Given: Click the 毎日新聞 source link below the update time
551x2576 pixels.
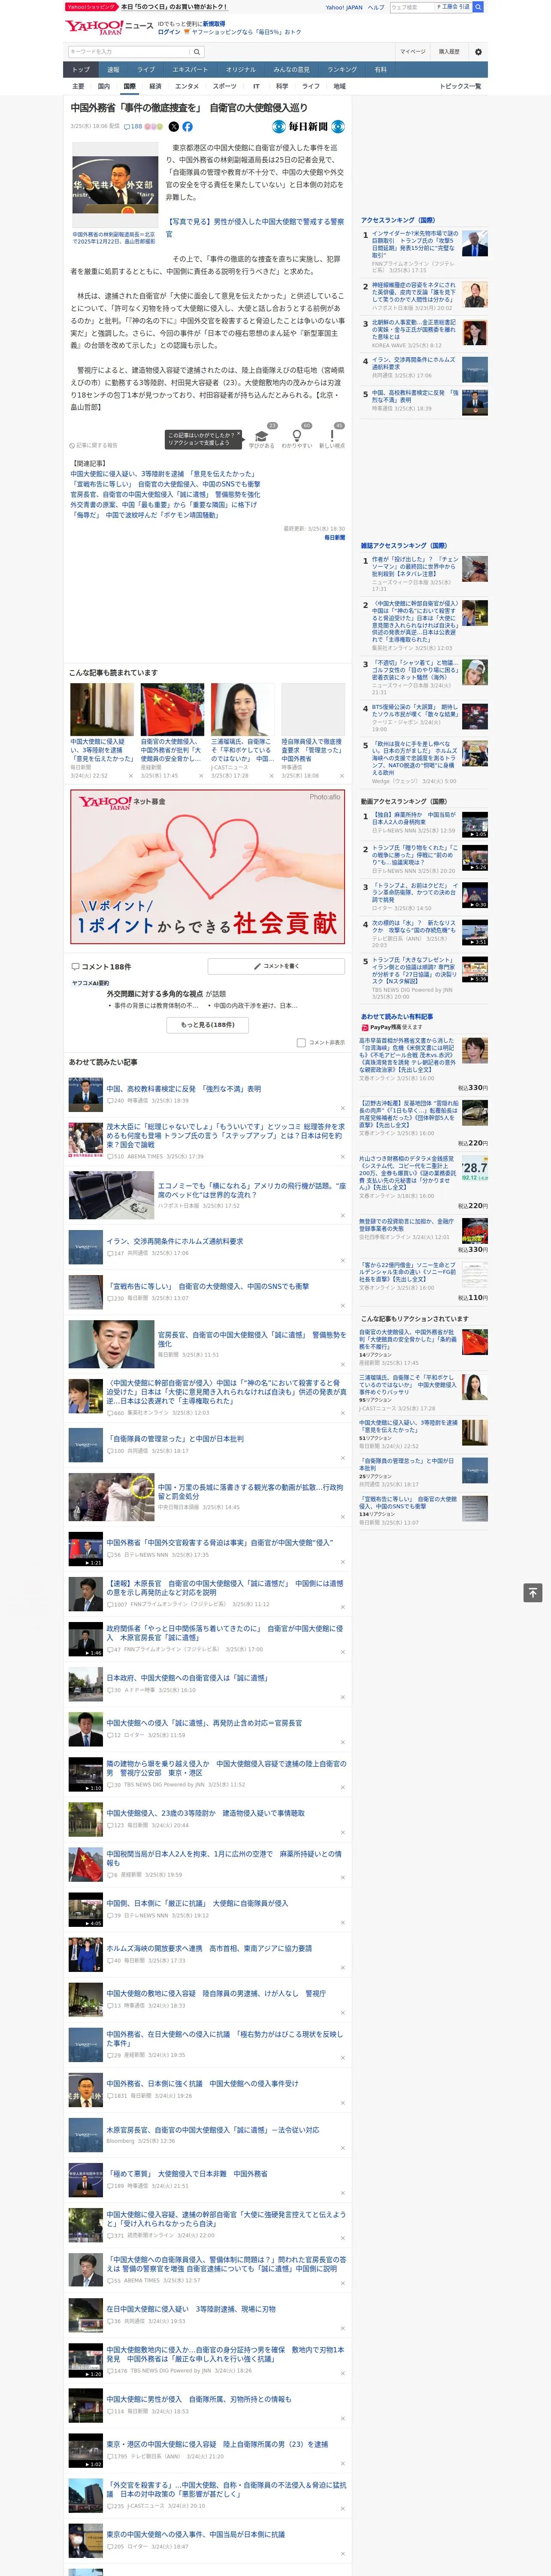Looking at the screenshot, I should pyautogui.click(x=334, y=537).
